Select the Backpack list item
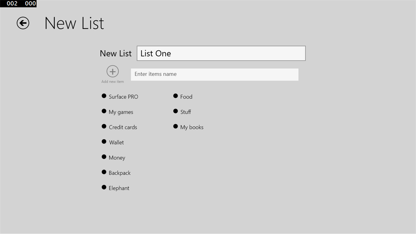Image resolution: width=416 pixels, height=234 pixels. (x=120, y=173)
